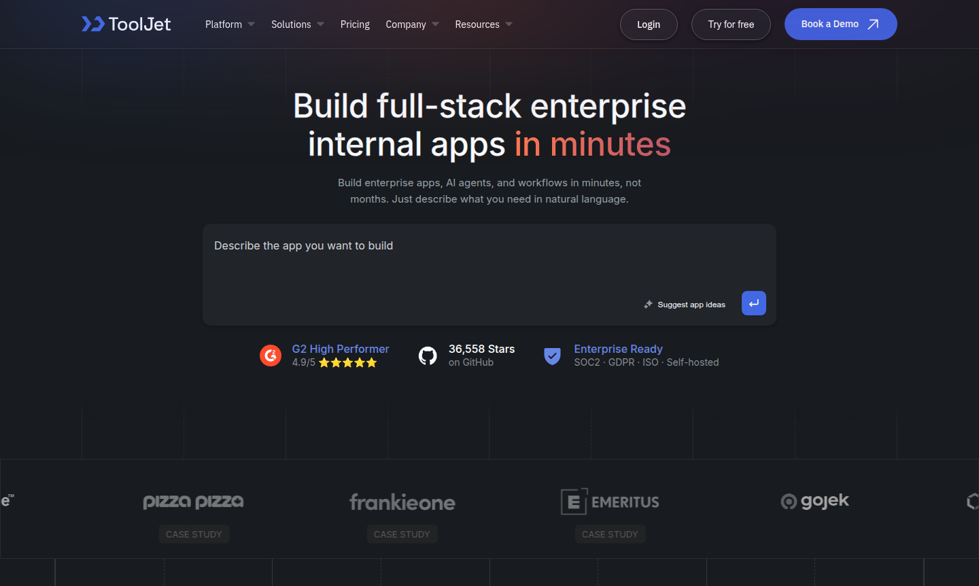This screenshot has width=979, height=586.
Task: Expand the Platform dropdown menu
Action: pyautogui.click(x=230, y=24)
